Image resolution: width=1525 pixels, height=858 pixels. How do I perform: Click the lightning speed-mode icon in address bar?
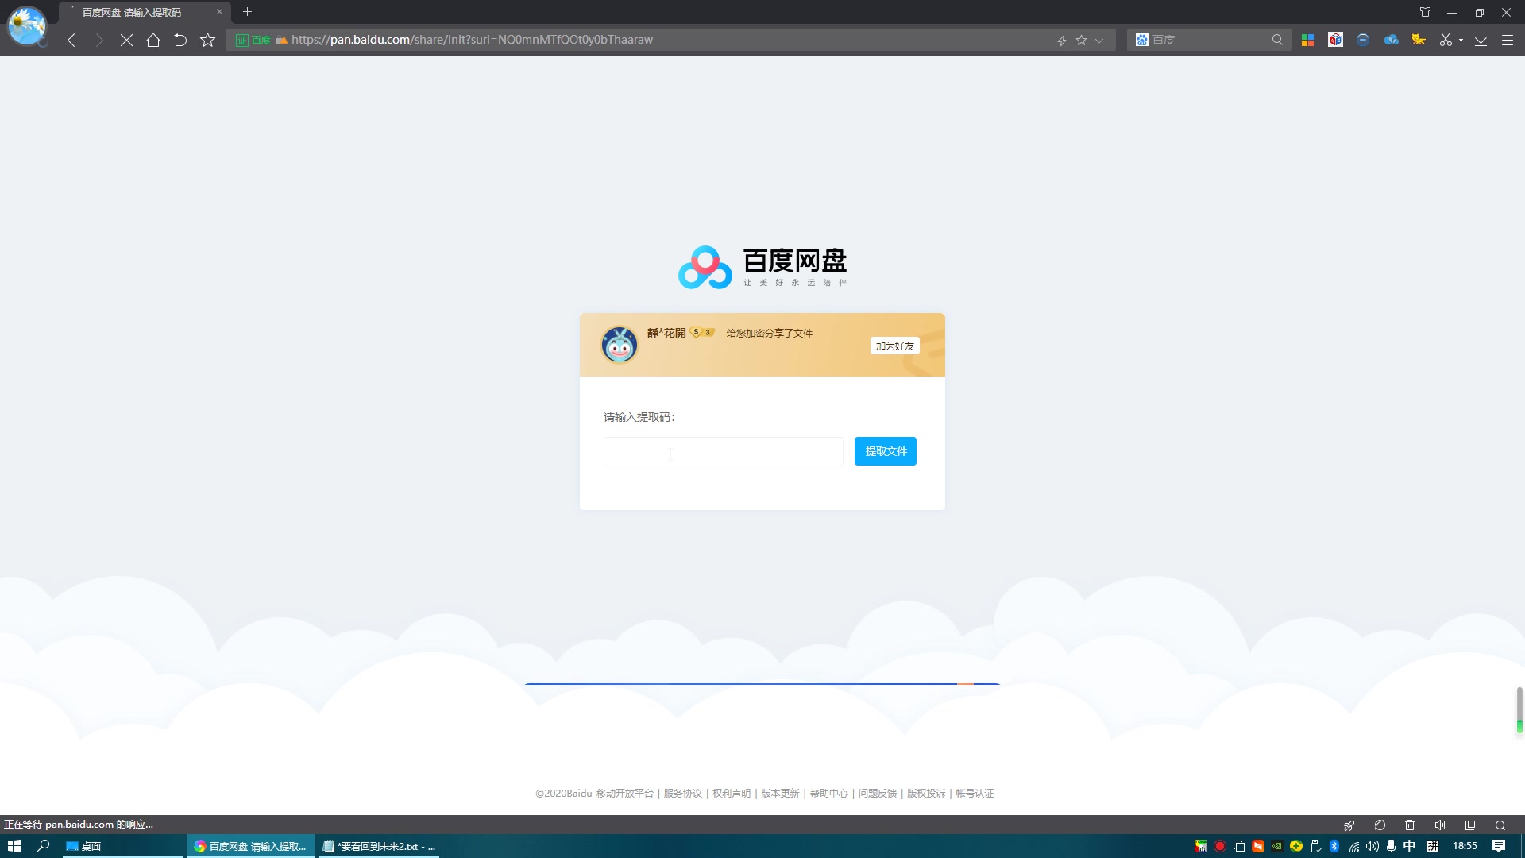coord(1061,40)
